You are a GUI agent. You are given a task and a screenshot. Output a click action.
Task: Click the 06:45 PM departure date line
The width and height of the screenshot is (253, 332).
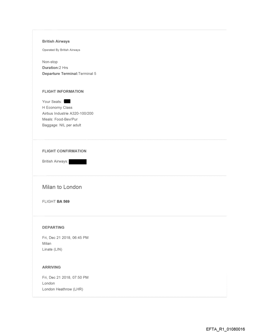point(65,238)
